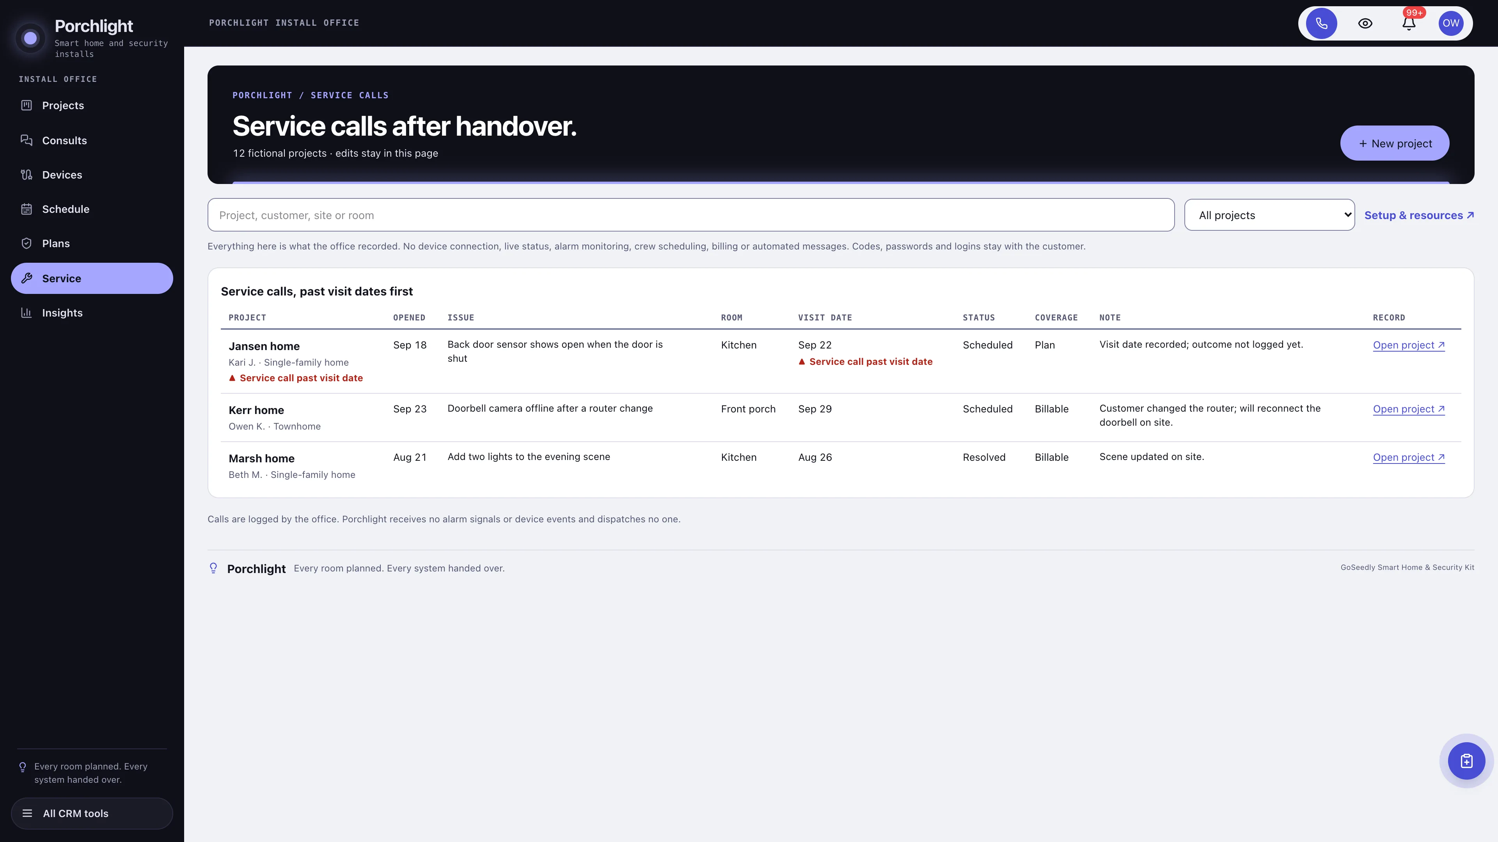Screen dimensions: 1498x842
Task: Click the Porchlight logo orb in sidebar
Action: pyautogui.click(x=30, y=38)
